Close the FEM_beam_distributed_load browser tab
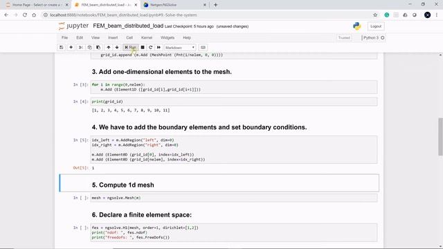Screen dimensions: 443x249 (x=136, y=5)
